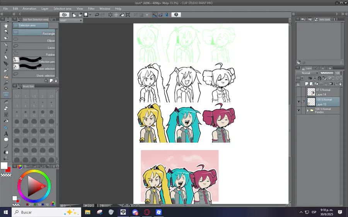Toggle snap to grid in command bar
This screenshot has width=348, height=217.
tap(166, 15)
